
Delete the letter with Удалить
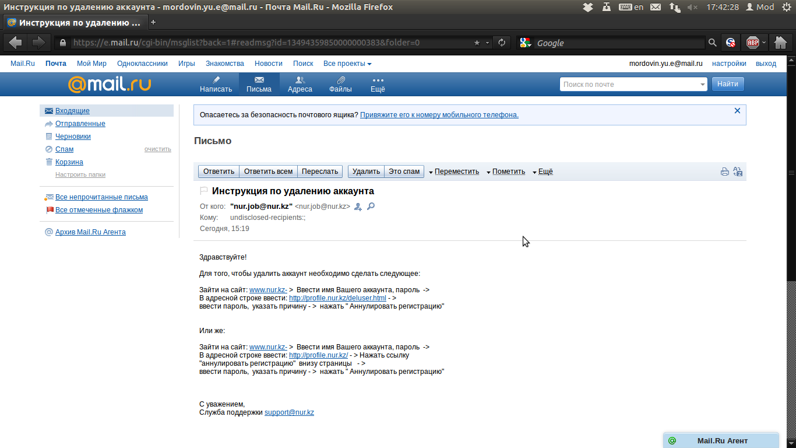367,171
